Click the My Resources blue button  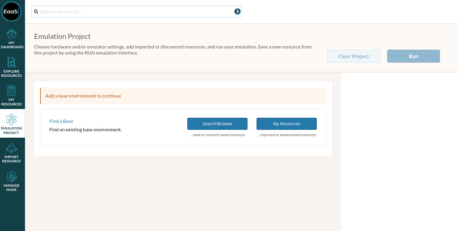pos(287,124)
